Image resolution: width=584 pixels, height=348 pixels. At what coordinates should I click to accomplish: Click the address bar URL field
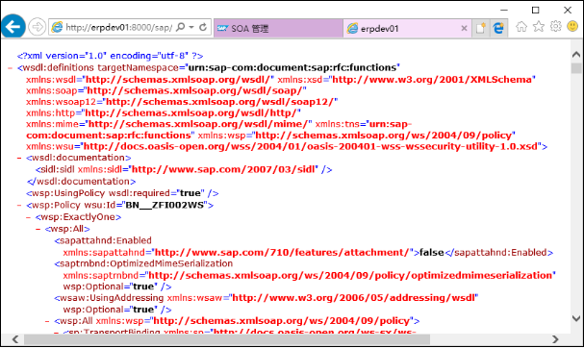pyautogui.click(x=118, y=28)
